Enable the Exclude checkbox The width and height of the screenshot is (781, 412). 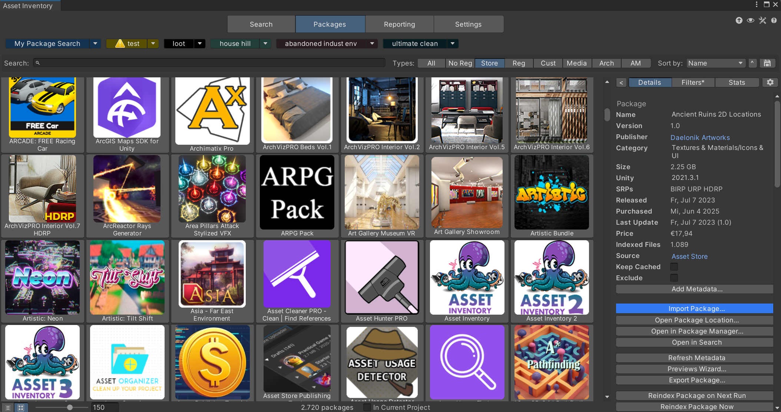point(674,278)
